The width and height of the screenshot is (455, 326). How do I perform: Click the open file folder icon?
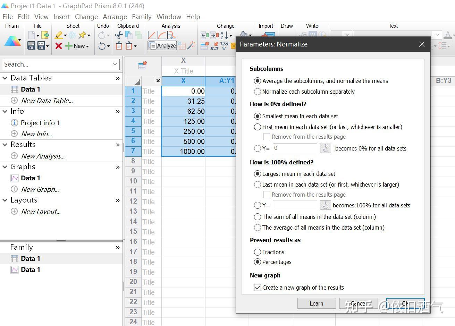point(45,35)
